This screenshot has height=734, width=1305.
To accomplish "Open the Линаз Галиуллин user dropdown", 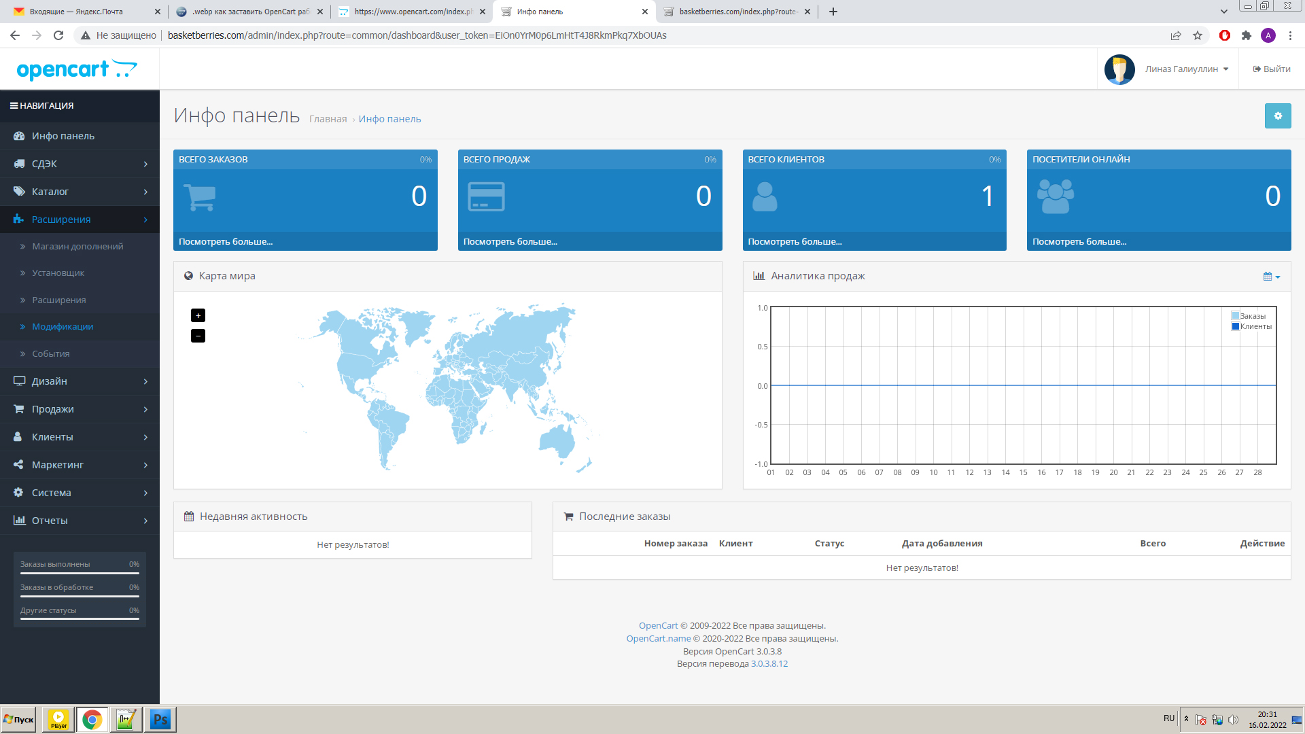I will [x=1186, y=69].
